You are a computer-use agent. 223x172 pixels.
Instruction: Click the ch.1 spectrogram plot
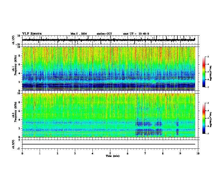109,69
